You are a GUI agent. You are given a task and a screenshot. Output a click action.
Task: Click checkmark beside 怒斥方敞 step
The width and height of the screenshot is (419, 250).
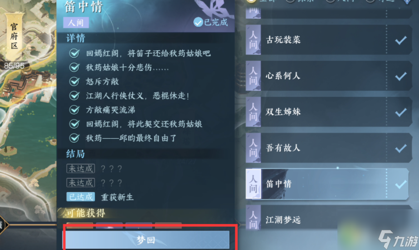click(x=74, y=81)
